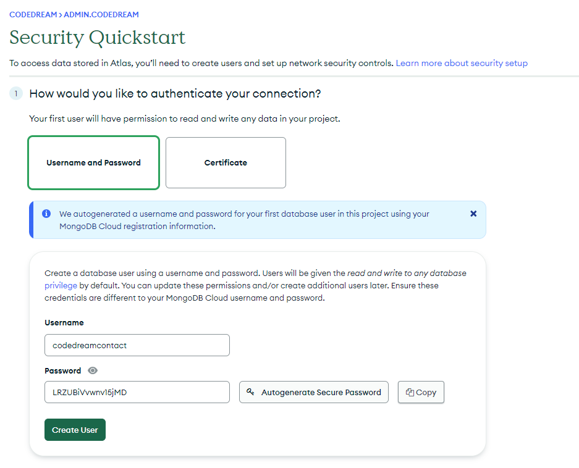Image resolution: width=579 pixels, height=468 pixels.
Task: Select the Certificate authentication option
Action: 226,163
